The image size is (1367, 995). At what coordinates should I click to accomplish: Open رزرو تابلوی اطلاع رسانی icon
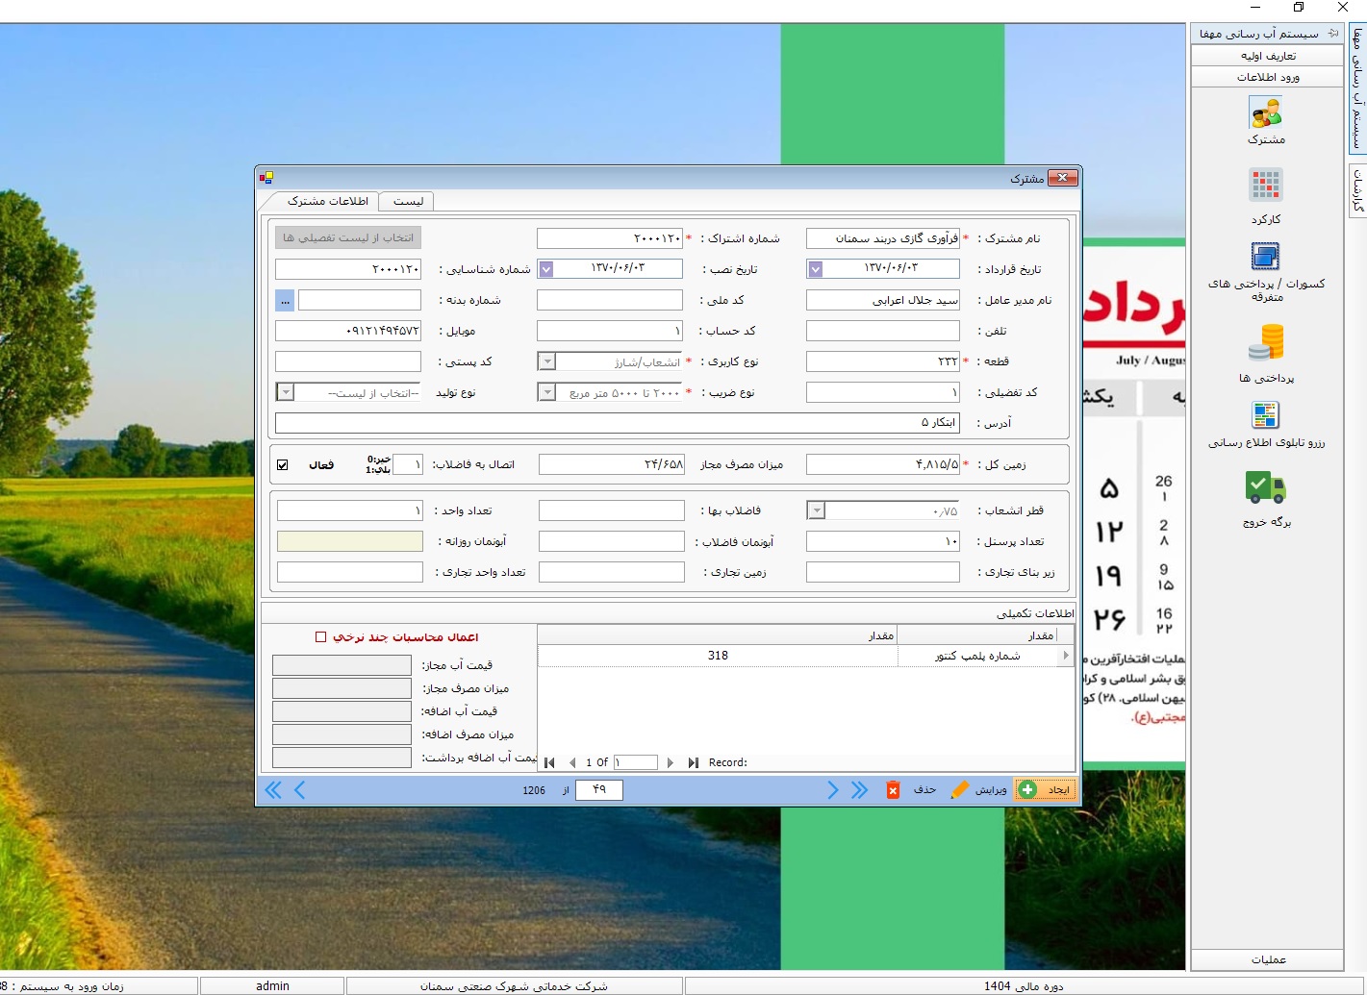(x=1266, y=415)
